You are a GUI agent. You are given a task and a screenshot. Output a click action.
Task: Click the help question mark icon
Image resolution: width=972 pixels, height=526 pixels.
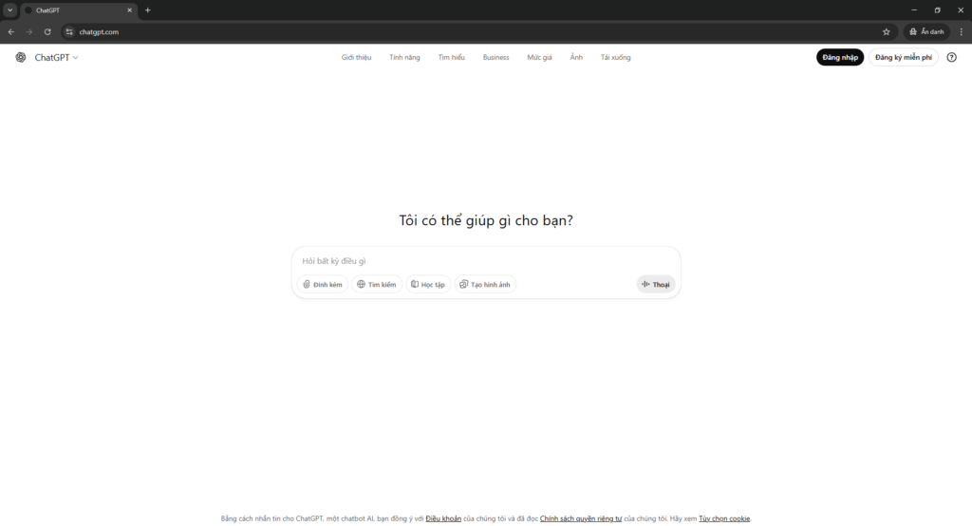click(x=952, y=57)
